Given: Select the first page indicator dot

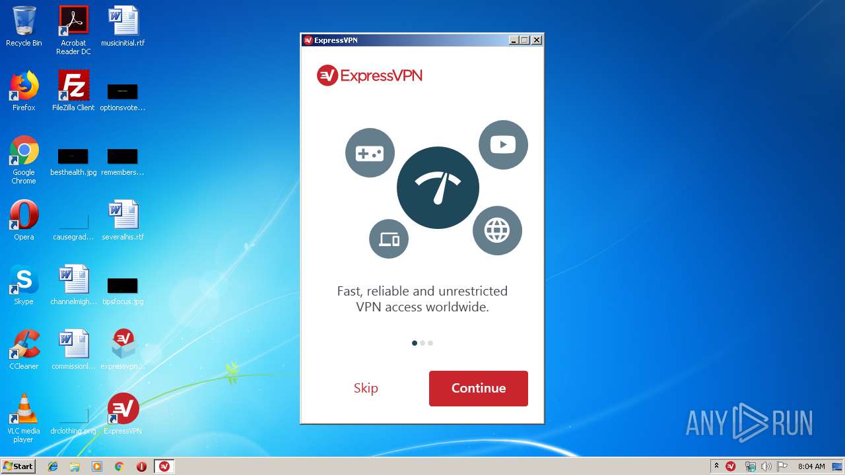Looking at the screenshot, I should pyautogui.click(x=415, y=343).
